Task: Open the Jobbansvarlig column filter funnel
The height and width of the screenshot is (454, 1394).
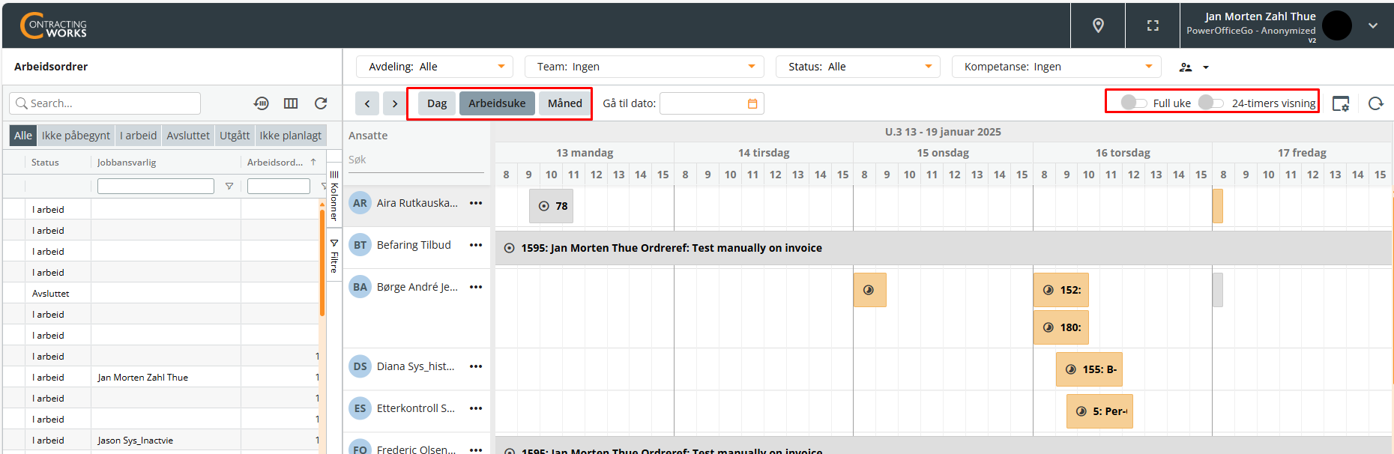Action: (229, 186)
